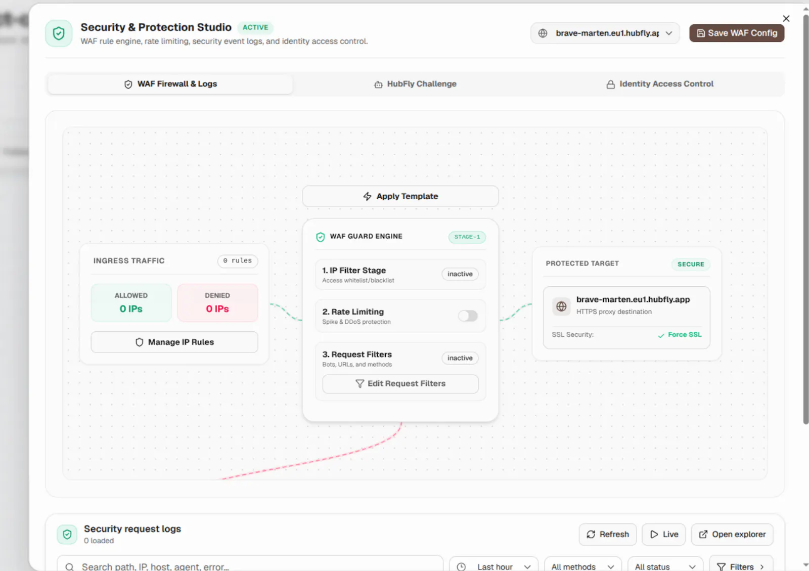Click brave-marten.eu1.hubfly.app target text
Image resolution: width=809 pixels, height=571 pixels.
[633, 299]
